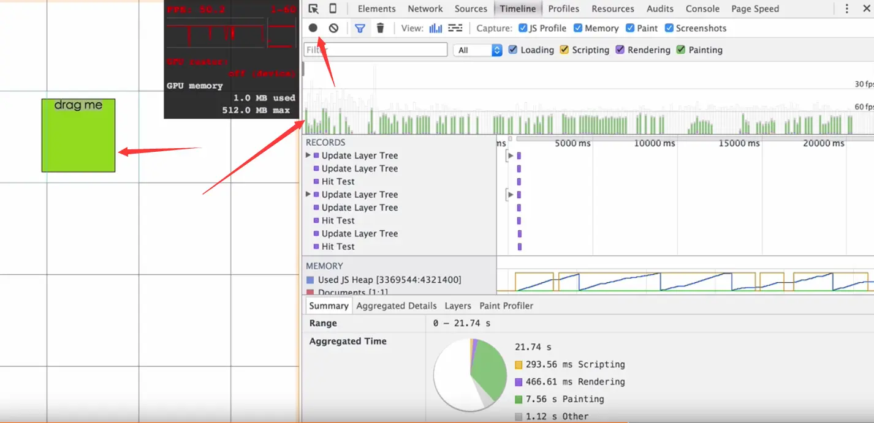Click the trash garbage collect icon
The image size is (874, 423).
(x=380, y=28)
